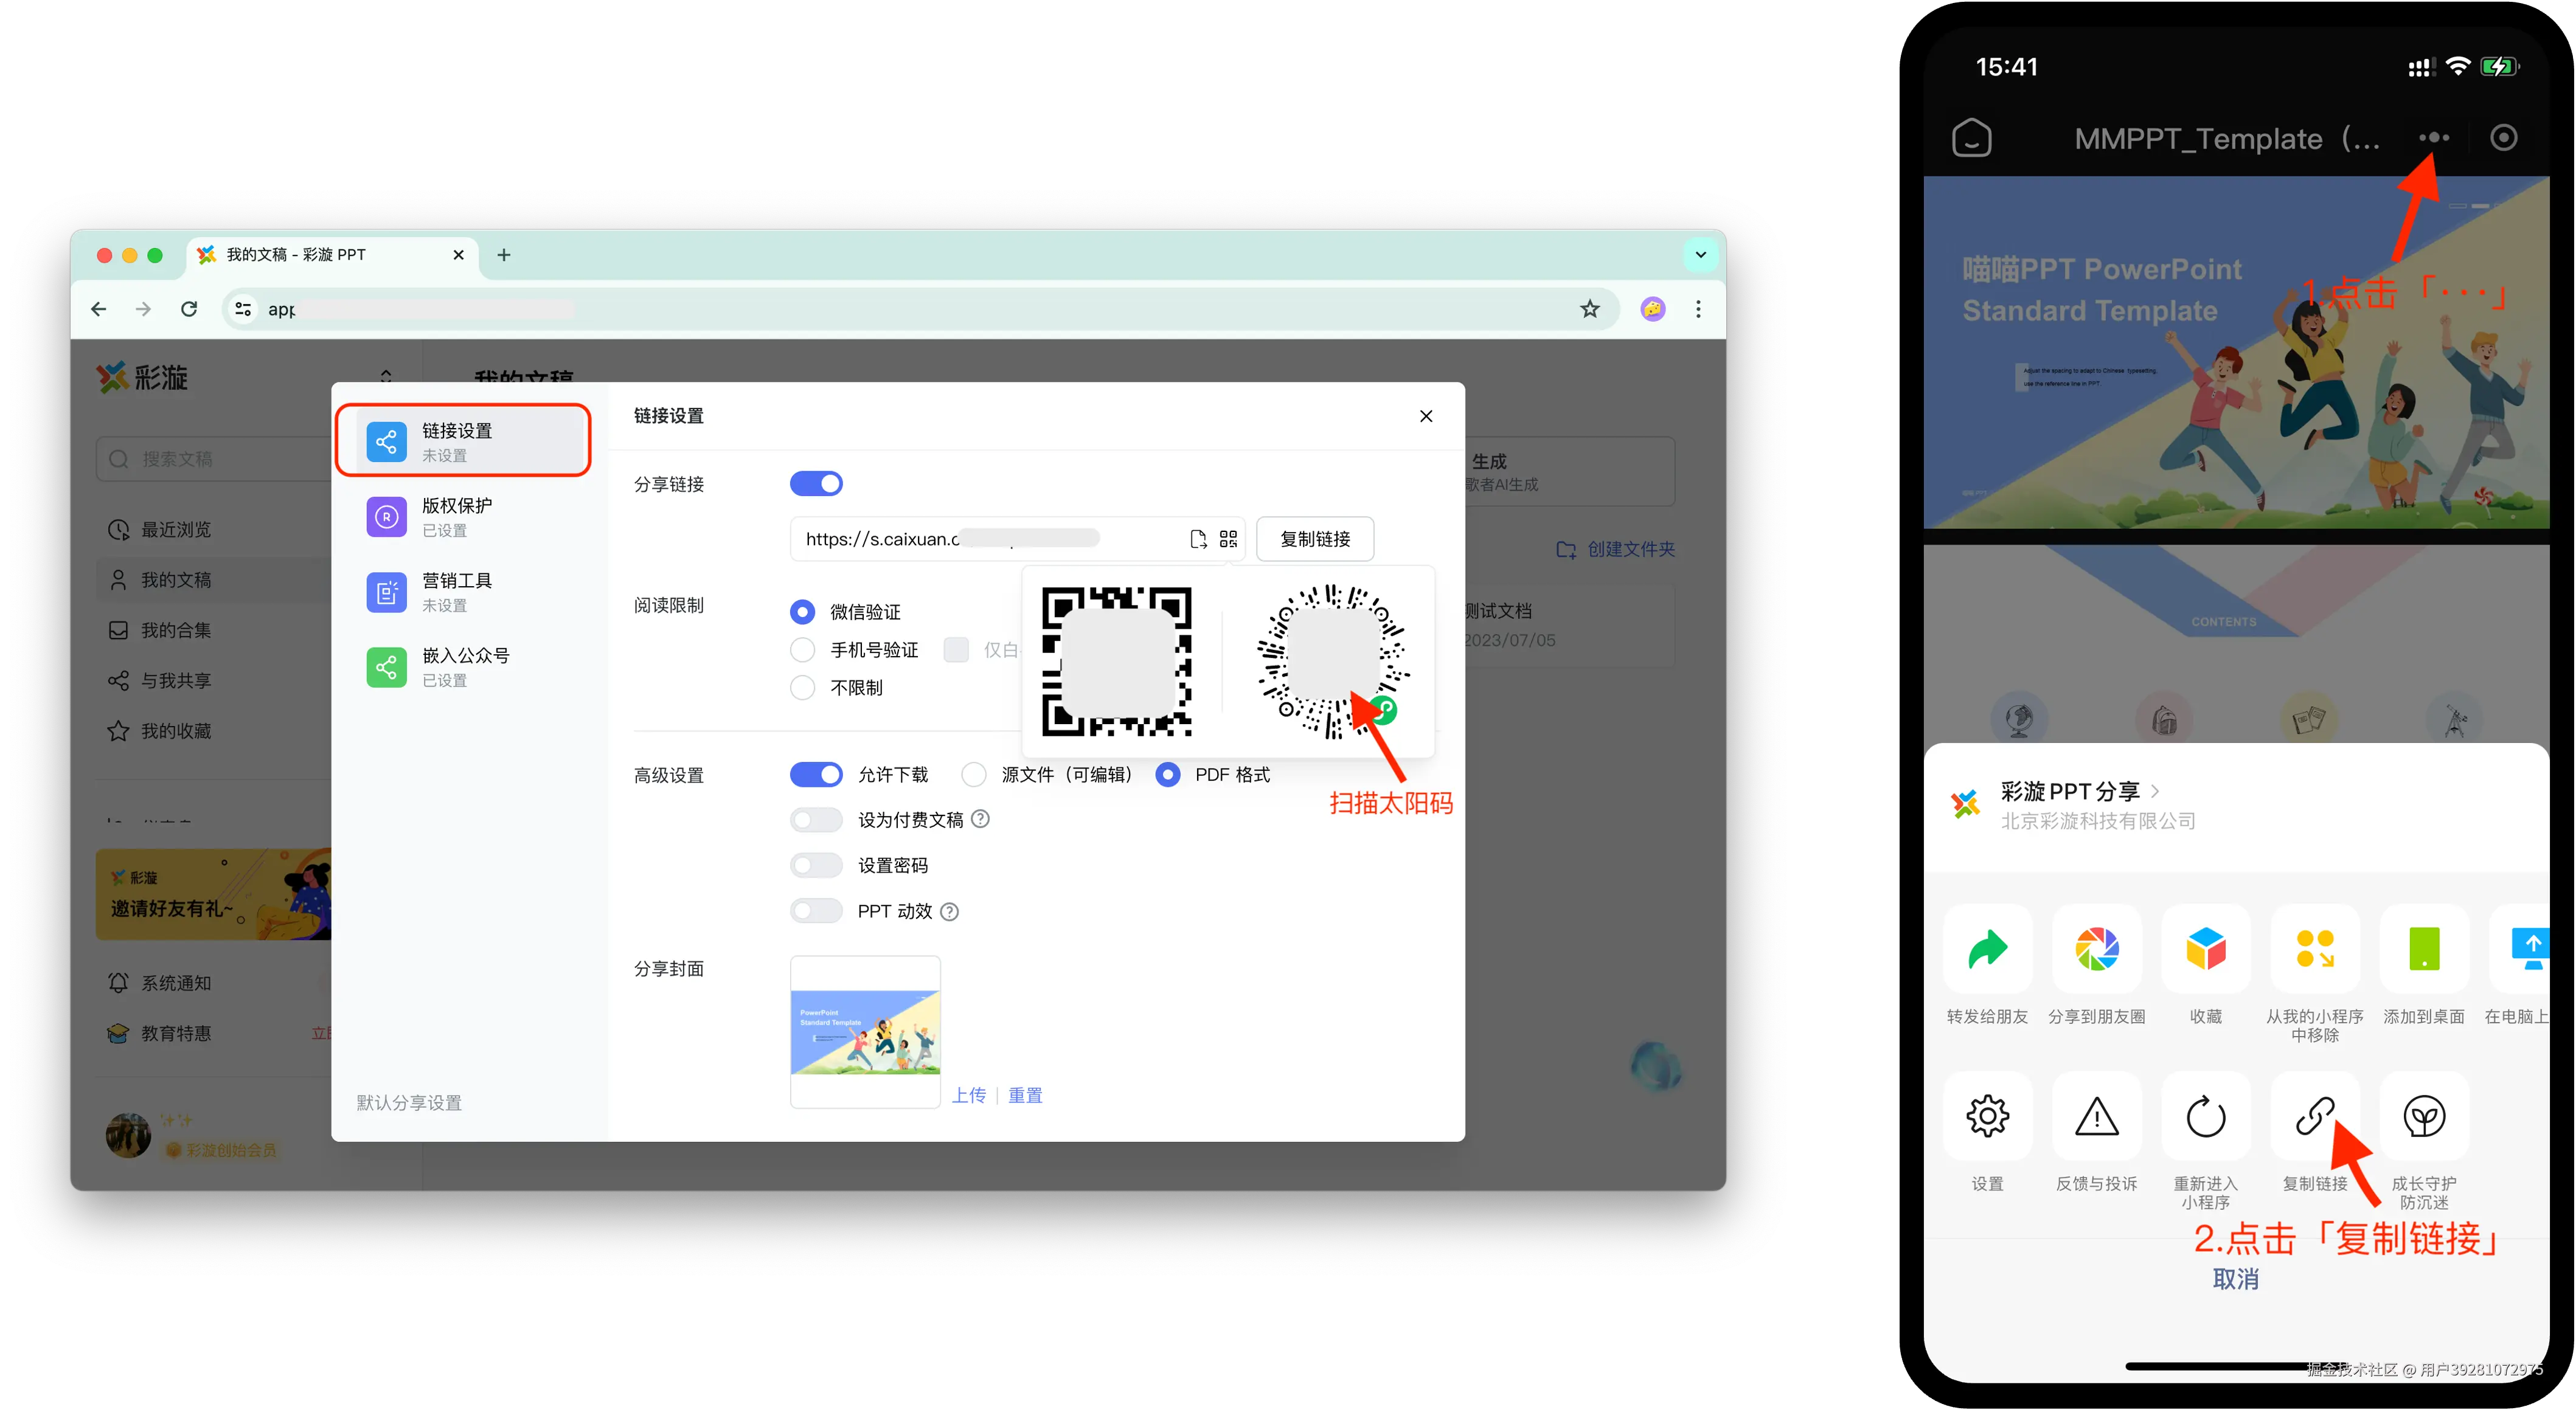
Task: Click the QR code icon in link field
Action: (1228, 539)
